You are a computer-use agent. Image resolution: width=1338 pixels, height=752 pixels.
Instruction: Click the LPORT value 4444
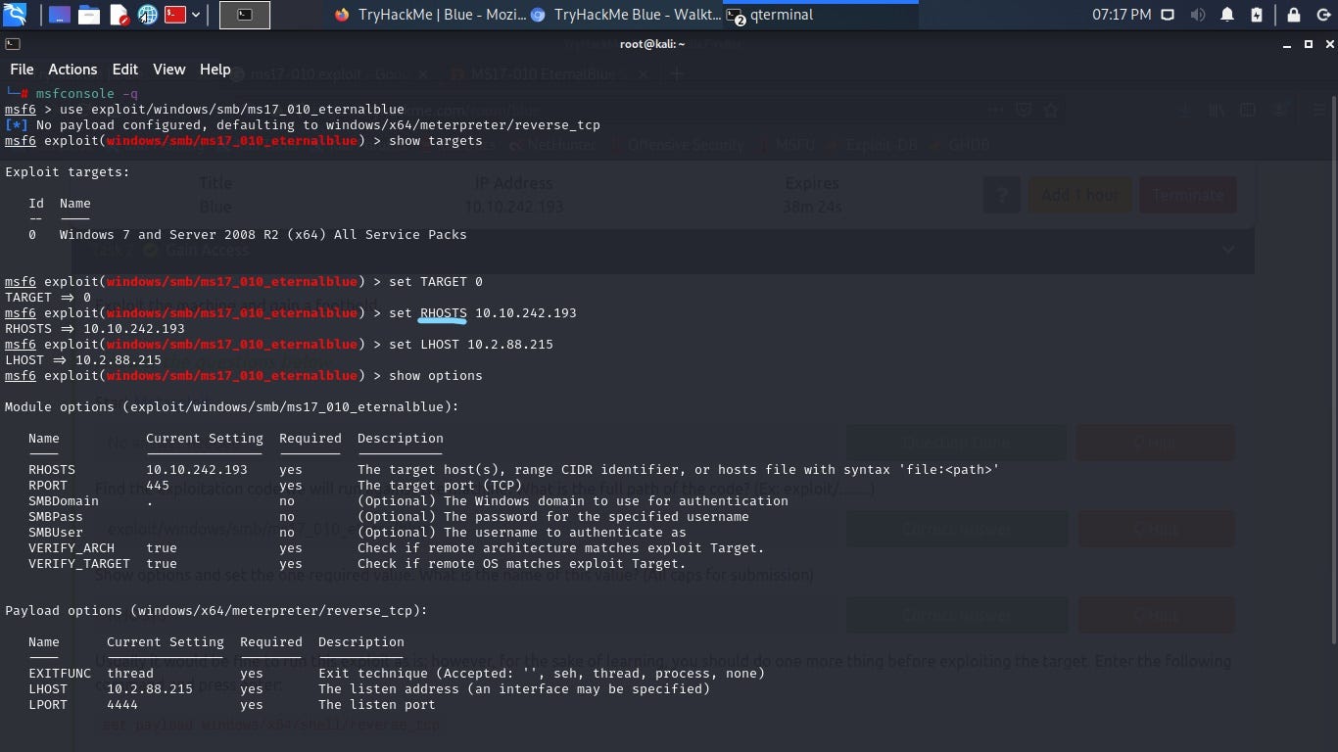tap(122, 705)
